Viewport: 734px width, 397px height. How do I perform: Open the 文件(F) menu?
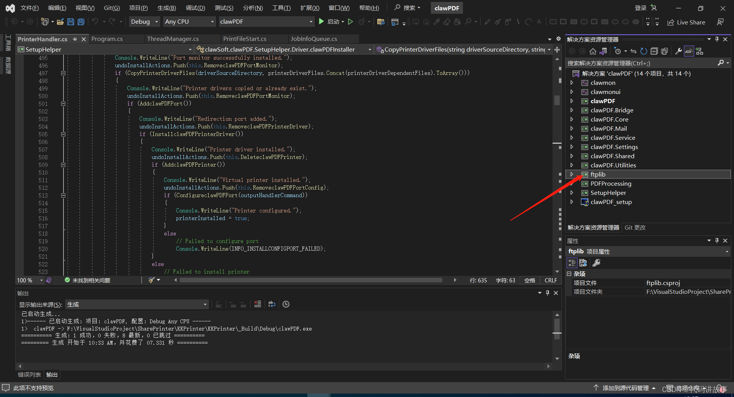pyautogui.click(x=29, y=8)
